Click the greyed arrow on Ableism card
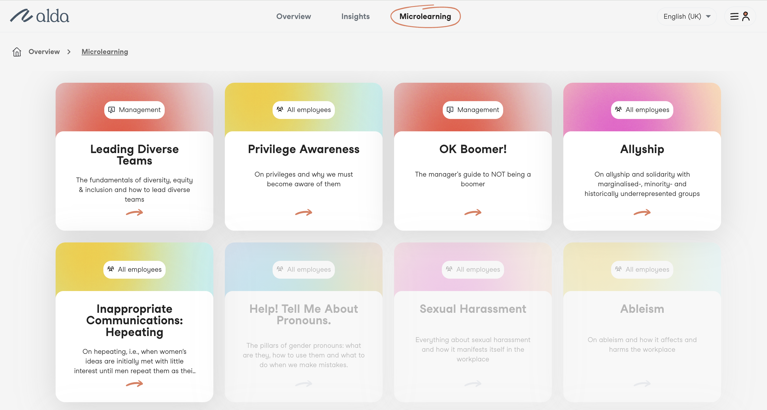The width and height of the screenshot is (767, 410). [x=642, y=384]
